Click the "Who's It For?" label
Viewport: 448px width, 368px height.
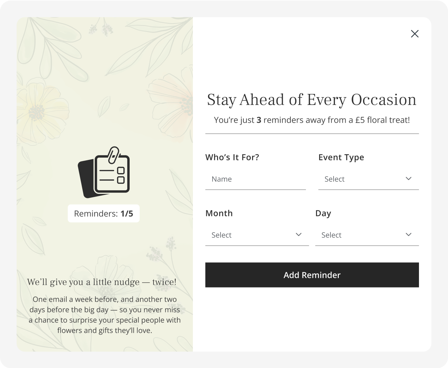(x=232, y=157)
